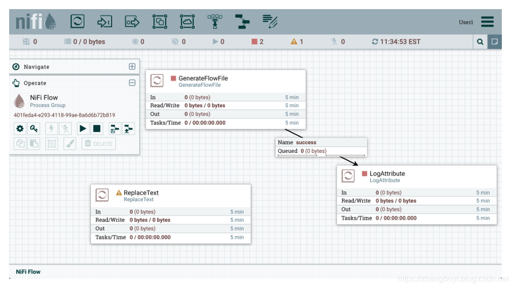Click the not transmitting count status
The height and width of the screenshot is (288, 514).
pos(179,42)
